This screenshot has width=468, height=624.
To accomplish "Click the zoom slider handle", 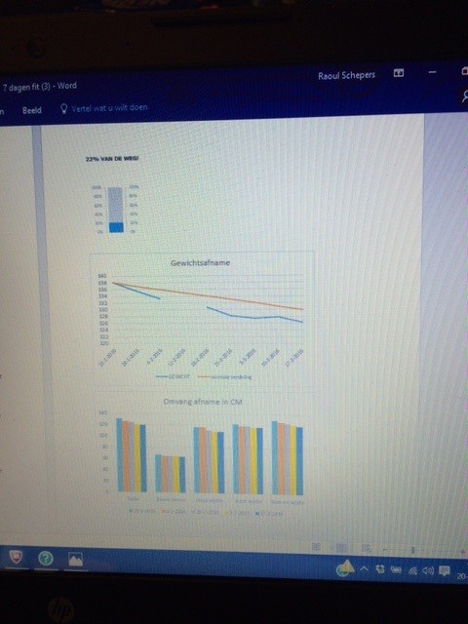I will (413, 550).
